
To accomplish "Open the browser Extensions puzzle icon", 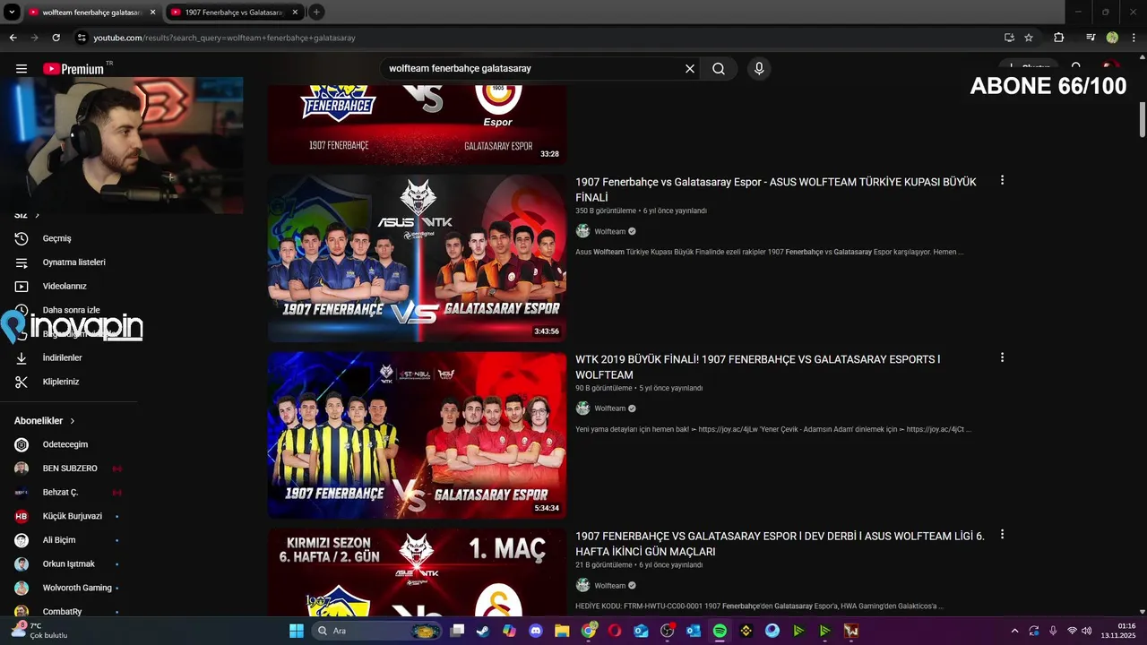I will point(1059,38).
